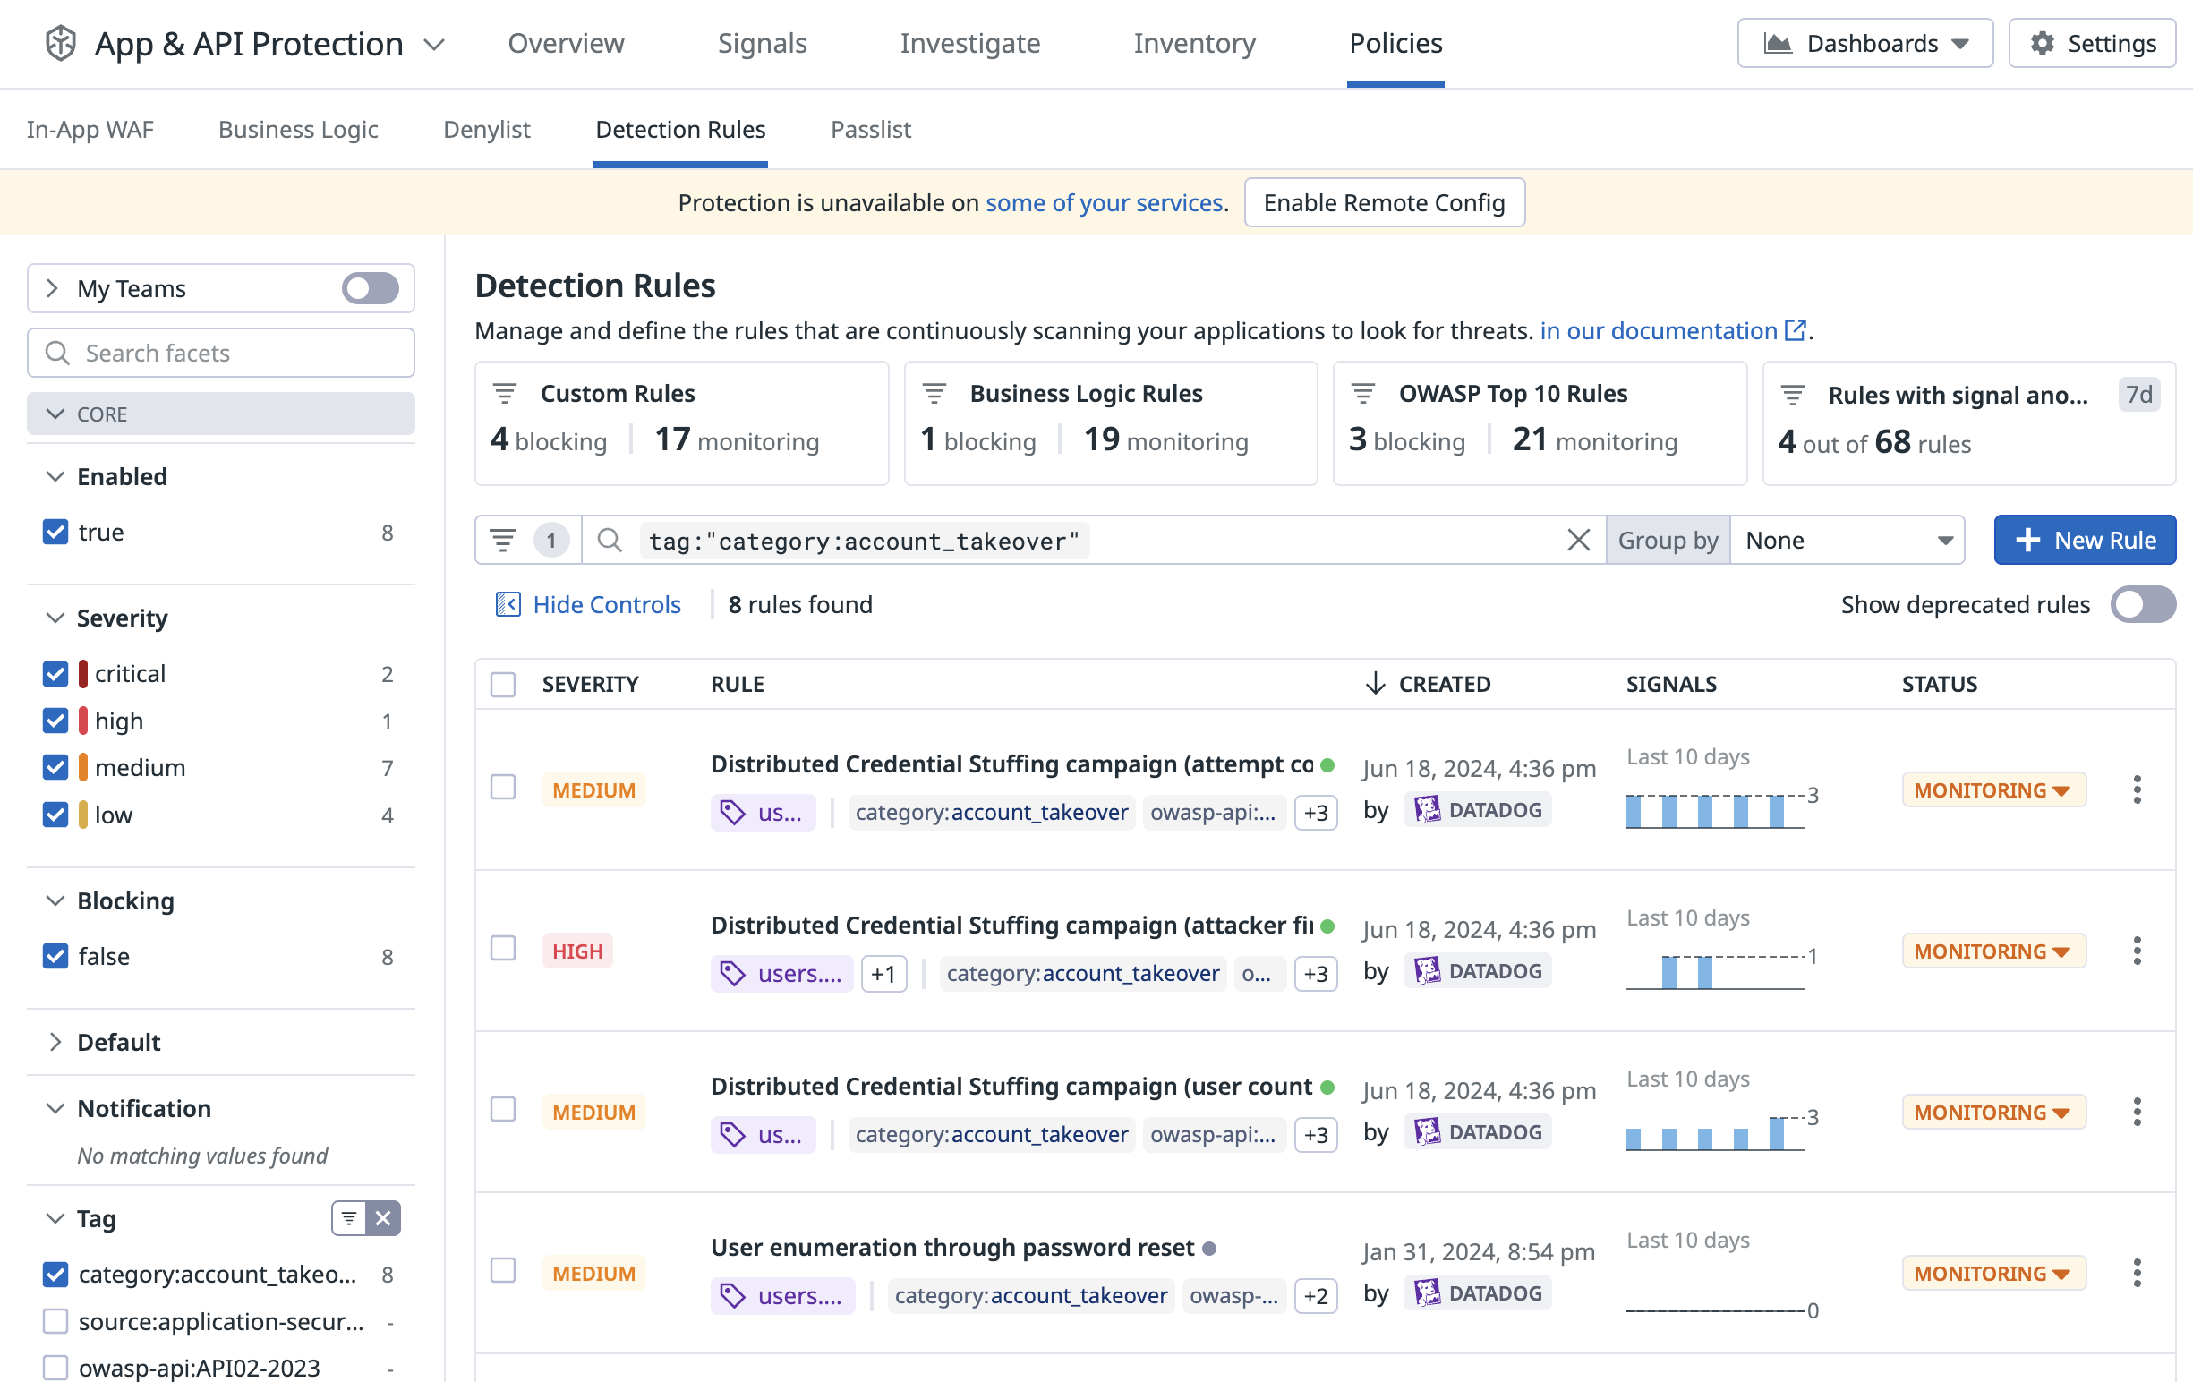Click the New Rule button
Viewport: 2193px width, 1382px height.
(2084, 540)
